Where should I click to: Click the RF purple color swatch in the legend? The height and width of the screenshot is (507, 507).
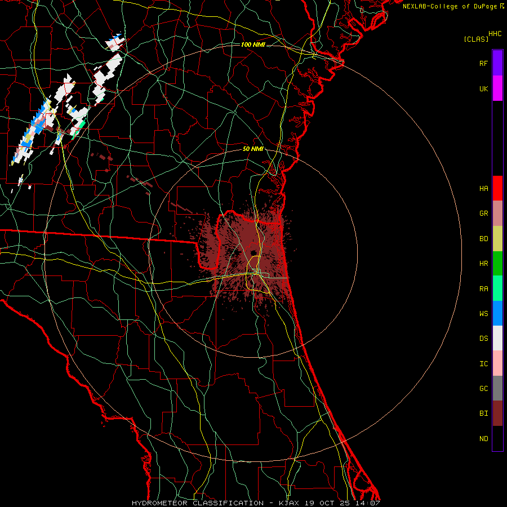[497, 63]
